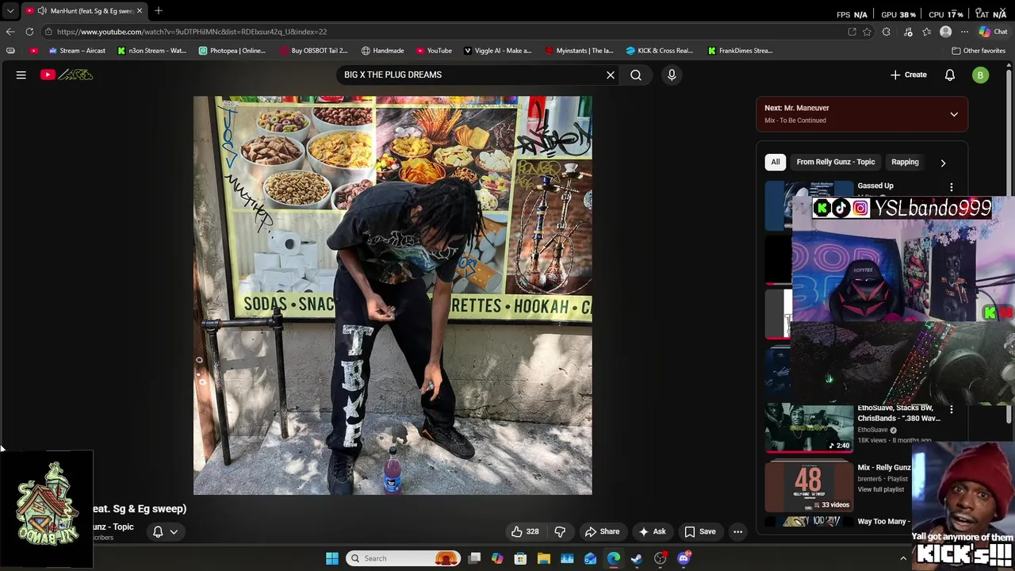Open Other favorites folder
Image resolution: width=1015 pixels, height=571 pixels.
pos(979,51)
